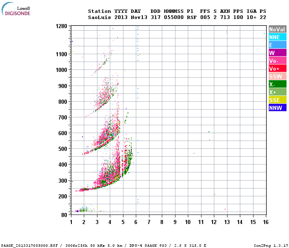Screen dimensions: 289x248
Task: Select the X+ light green legend swatch
Action: point(277,92)
